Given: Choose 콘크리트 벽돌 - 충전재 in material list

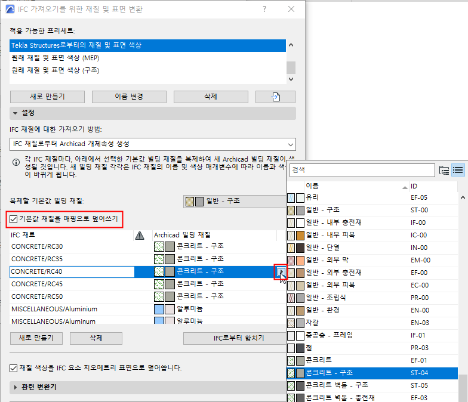Looking at the screenshot, I should (x=372, y=397).
